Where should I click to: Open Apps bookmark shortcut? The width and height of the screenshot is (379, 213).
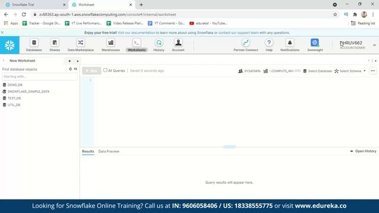[11, 23]
